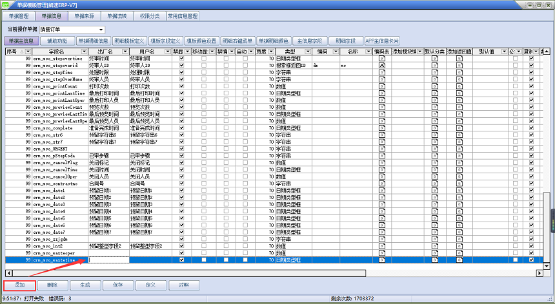The image size is (555, 304).
Task: Click the 保存 button
Action: [x=118, y=285]
